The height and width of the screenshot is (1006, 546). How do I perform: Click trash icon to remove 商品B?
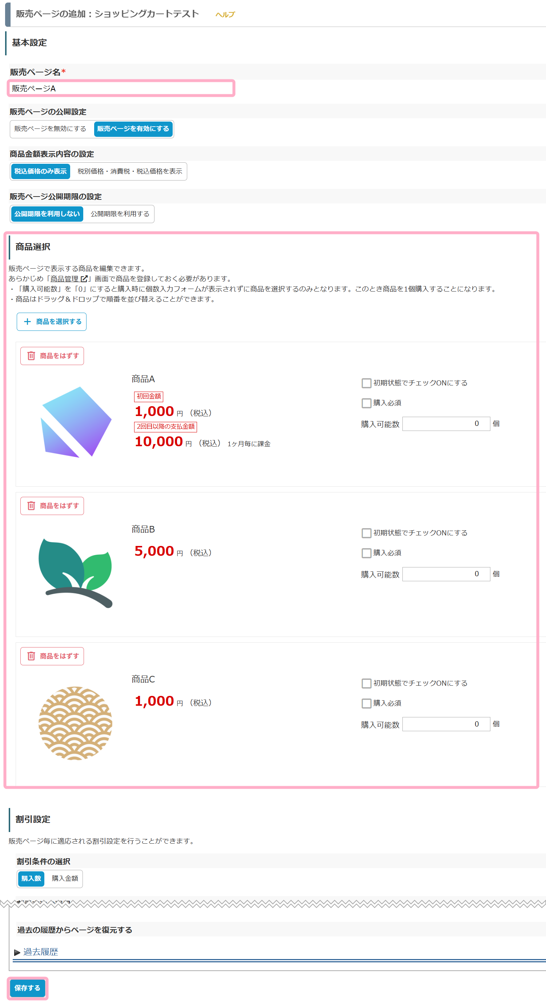click(x=31, y=506)
